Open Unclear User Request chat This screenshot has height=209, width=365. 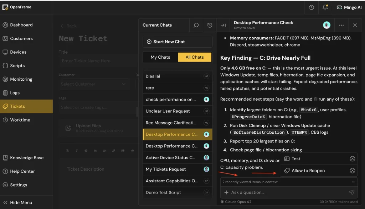[x=178, y=111]
